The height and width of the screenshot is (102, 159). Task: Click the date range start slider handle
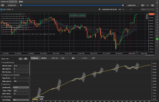21,5
